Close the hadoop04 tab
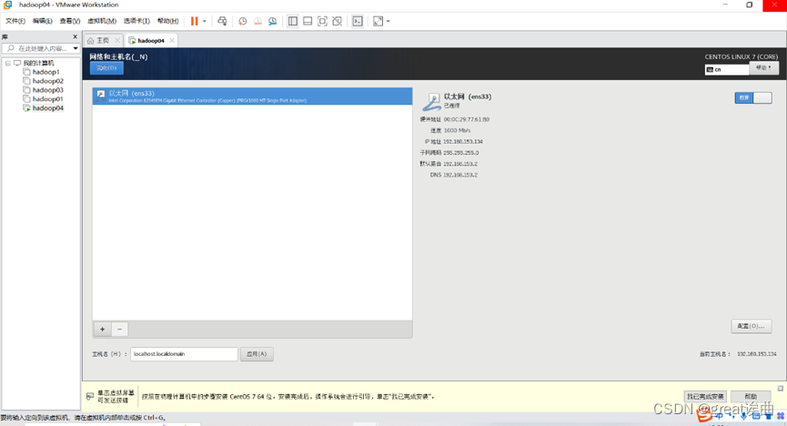The height and width of the screenshot is (426, 787). (172, 40)
